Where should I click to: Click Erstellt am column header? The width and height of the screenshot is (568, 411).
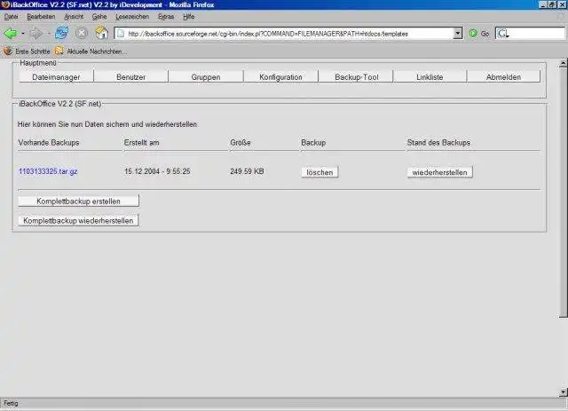[141, 142]
